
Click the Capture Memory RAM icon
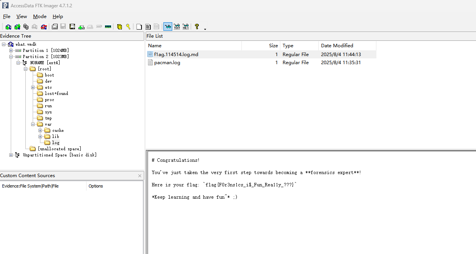pos(108,27)
